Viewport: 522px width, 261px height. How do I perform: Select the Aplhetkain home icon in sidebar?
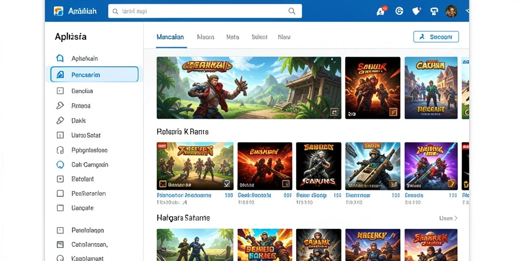[x=60, y=58]
